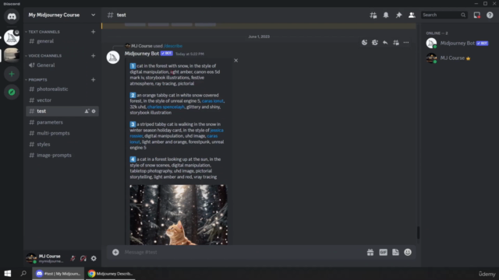Add a reaction to the bot message
The width and height of the screenshot is (499, 280).
point(364,43)
